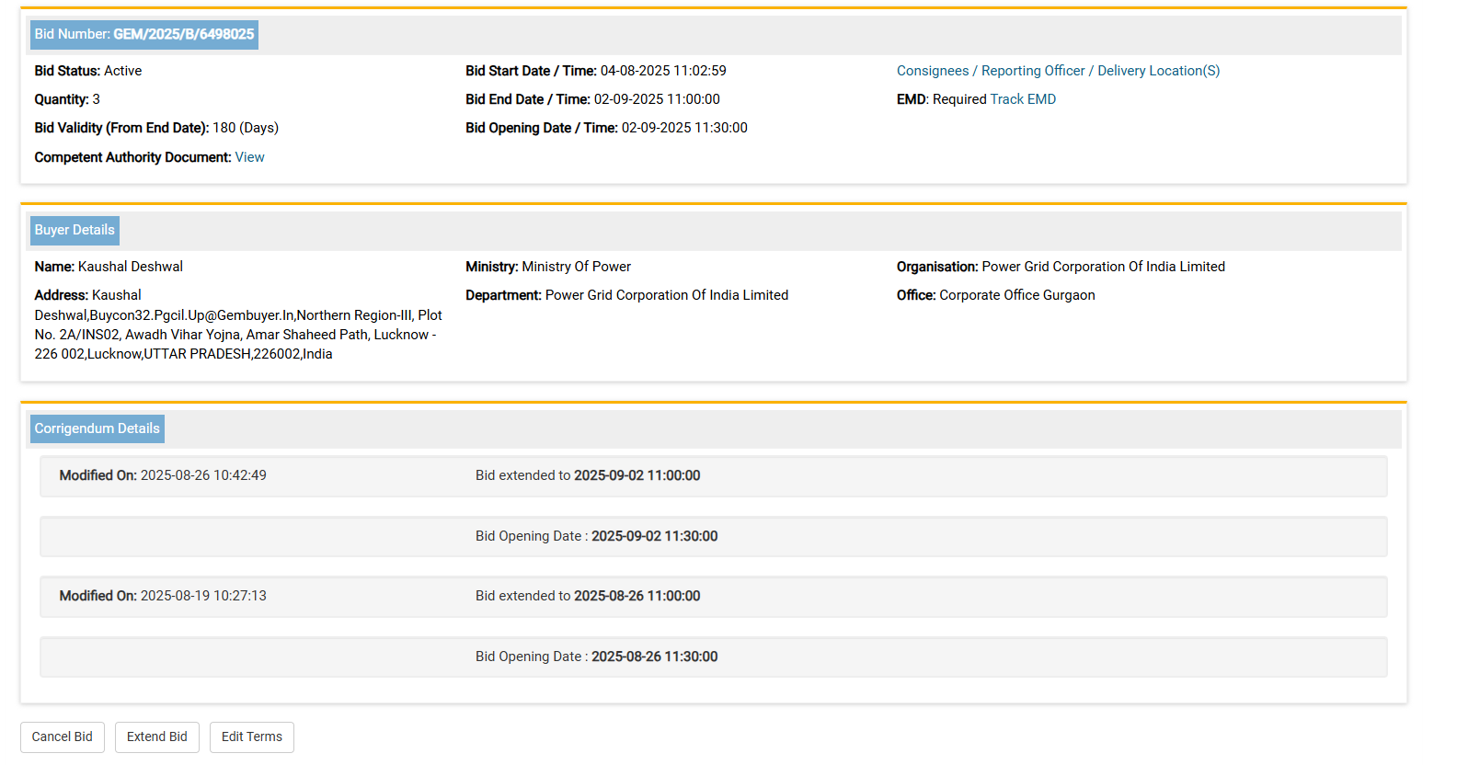Click the Cancel Bid button

click(62, 736)
